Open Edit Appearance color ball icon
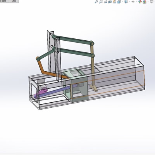This screenshot has height=155, width=155. [x=140, y=2]
